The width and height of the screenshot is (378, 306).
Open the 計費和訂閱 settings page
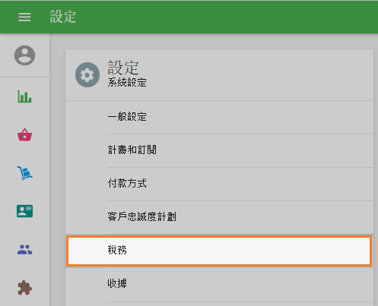pyautogui.click(x=219, y=150)
